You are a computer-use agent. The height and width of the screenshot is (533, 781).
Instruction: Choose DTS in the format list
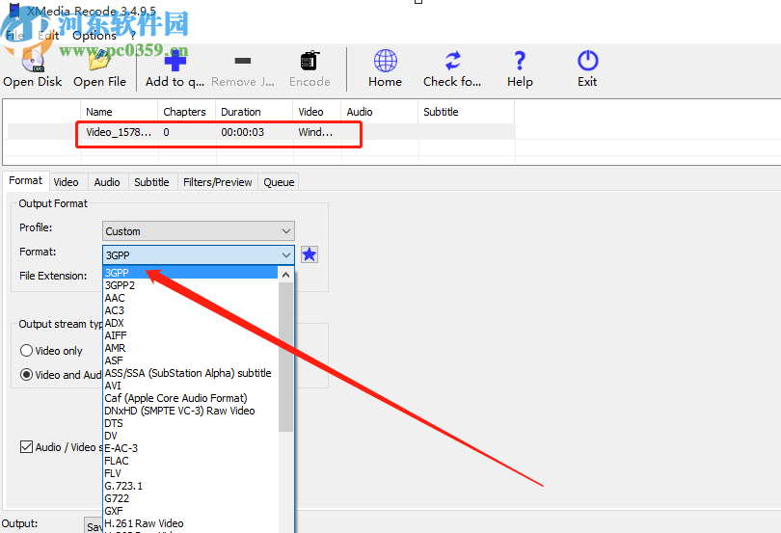click(x=190, y=423)
